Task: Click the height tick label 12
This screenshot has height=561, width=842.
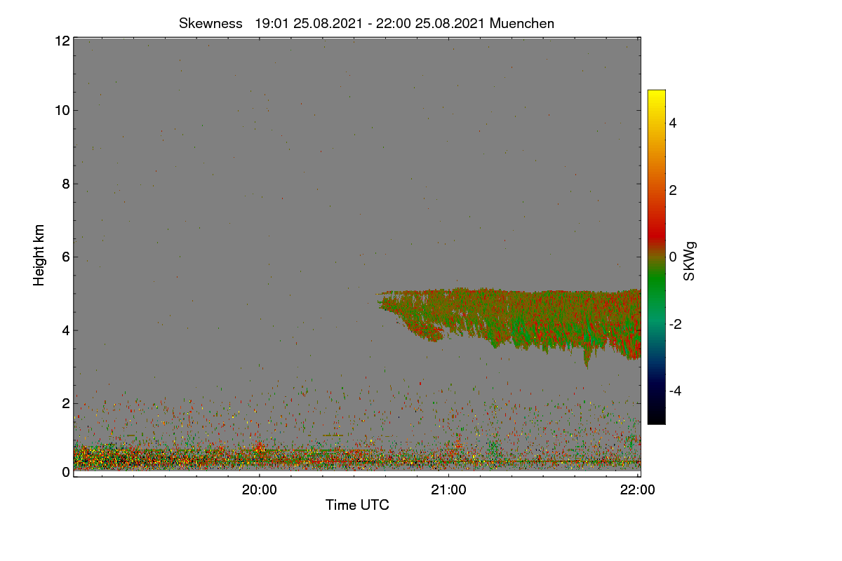Action: point(61,41)
